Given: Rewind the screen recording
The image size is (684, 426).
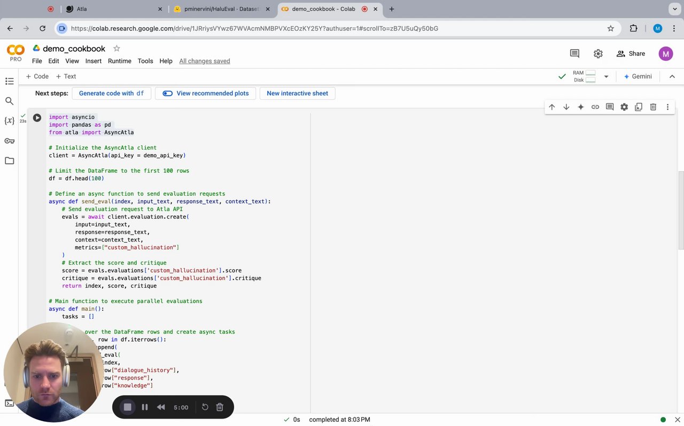Looking at the screenshot, I should (161, 407).
